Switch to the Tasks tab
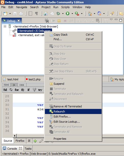This screenshot has width=124, height=156. pyautogui.click(x=28, y=149)
